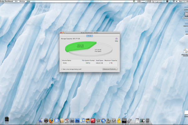Screen dimensions: 188x125
Task: Select the Drobo volume row name
Action: [65, 63]
